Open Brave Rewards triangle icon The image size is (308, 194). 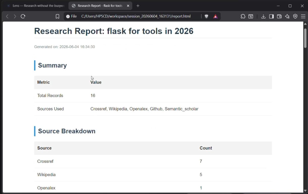(215, 16)
